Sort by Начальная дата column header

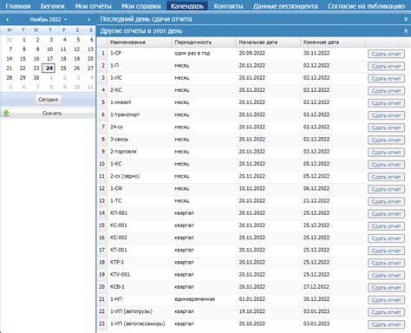[268, 42]
